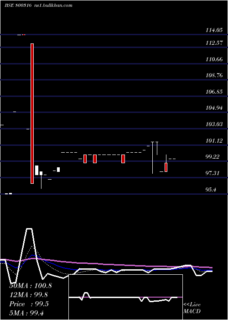Select the tall red candlestick

32,113
